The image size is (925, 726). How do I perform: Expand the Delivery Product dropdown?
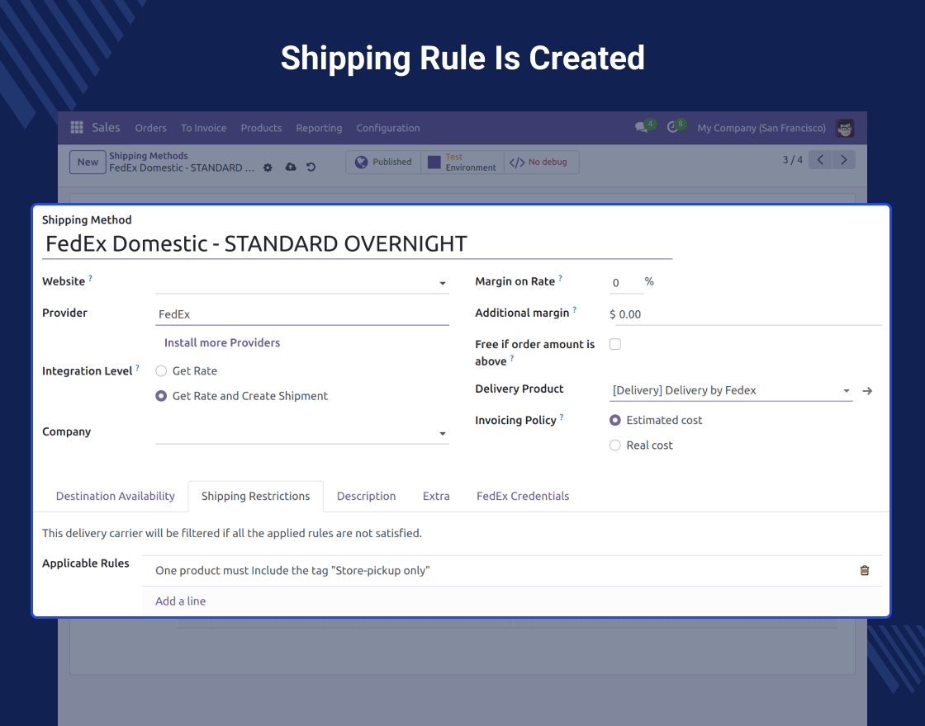847,391
